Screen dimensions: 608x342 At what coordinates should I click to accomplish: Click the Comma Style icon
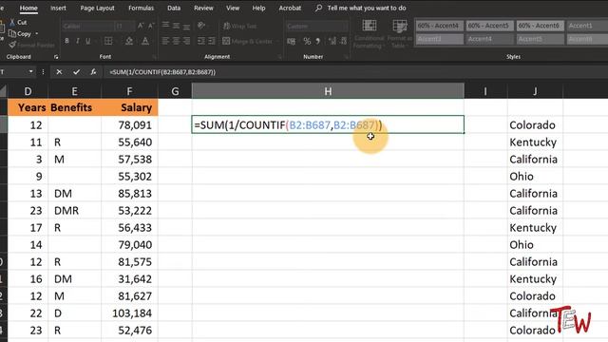pyautogui.click(x=318, y=41)
